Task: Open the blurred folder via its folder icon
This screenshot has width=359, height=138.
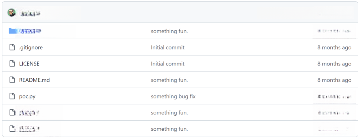Action: tap(12, 31)
